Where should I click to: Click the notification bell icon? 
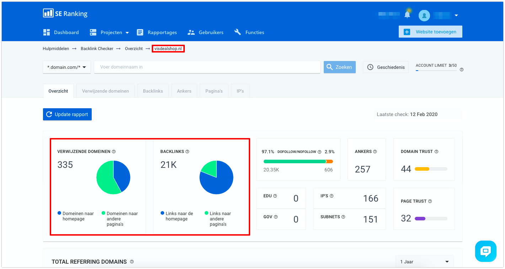click(407, 15)
